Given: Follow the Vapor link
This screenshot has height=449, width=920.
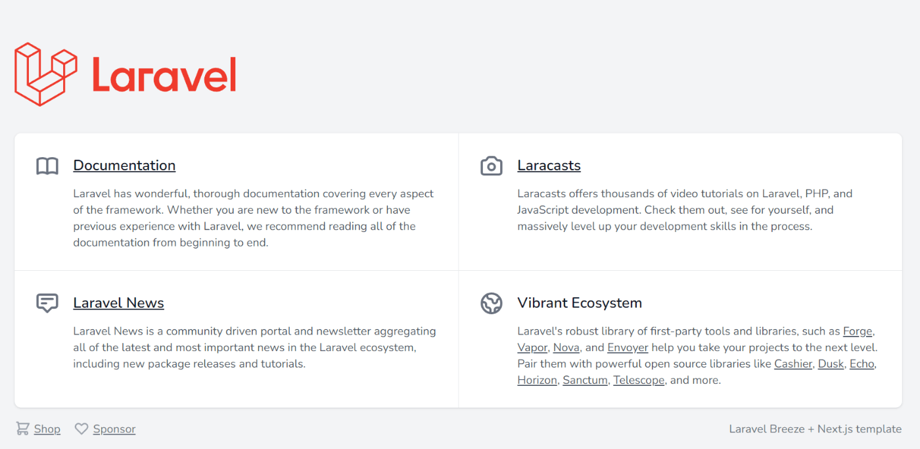Looking at the screenshot, I should coord(532,348).
